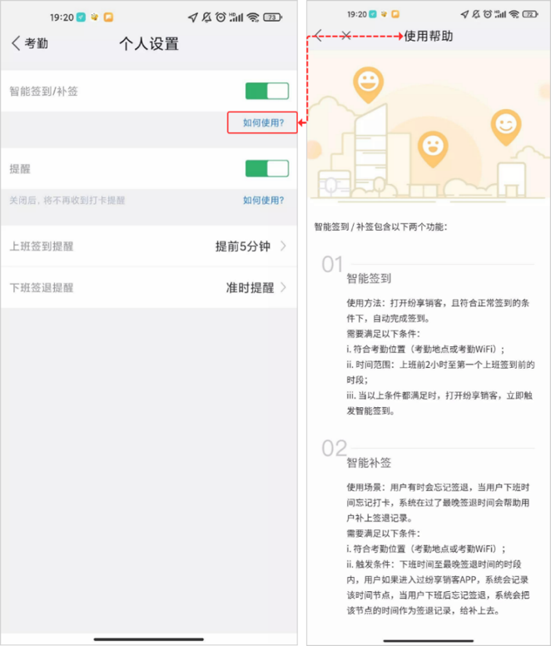Tap 关闭后,将不再收到打卡提醒 note
Screen dimensions: 551x646
(67, 201)
